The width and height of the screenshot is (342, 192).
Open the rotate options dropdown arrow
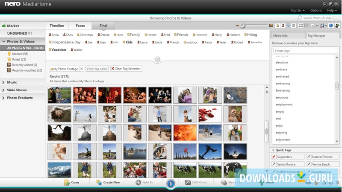point(317,26)
